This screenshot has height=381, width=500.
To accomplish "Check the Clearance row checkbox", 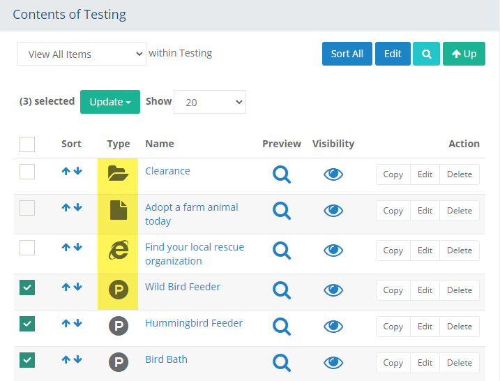I will 27,171.
